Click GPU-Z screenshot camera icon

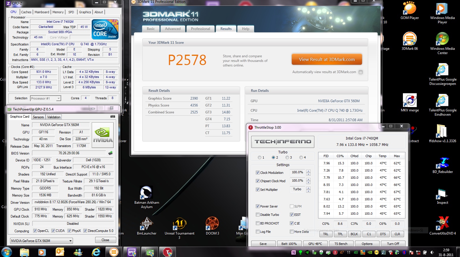[113, 117]
